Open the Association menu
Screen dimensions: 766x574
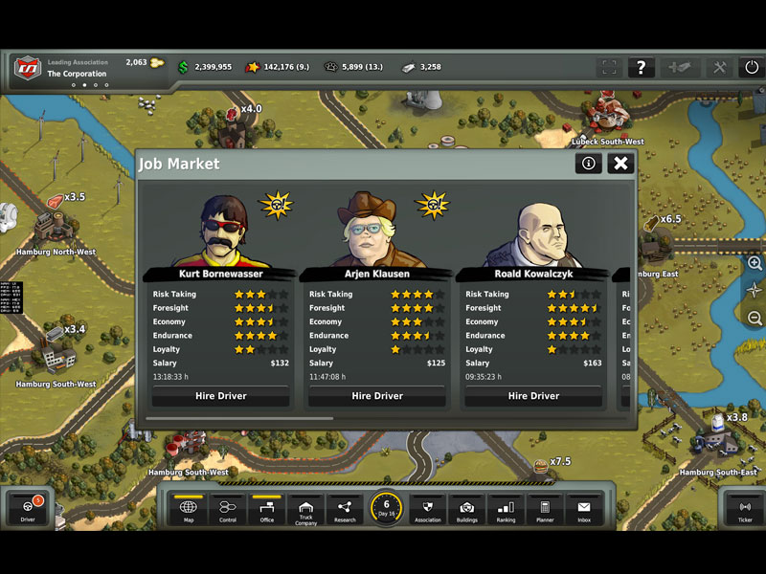(x=428, y=510)
